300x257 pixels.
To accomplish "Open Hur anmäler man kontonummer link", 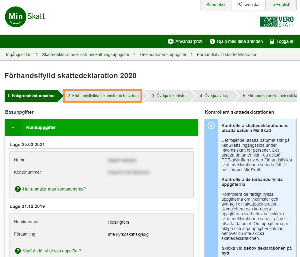I will (54, 189).
